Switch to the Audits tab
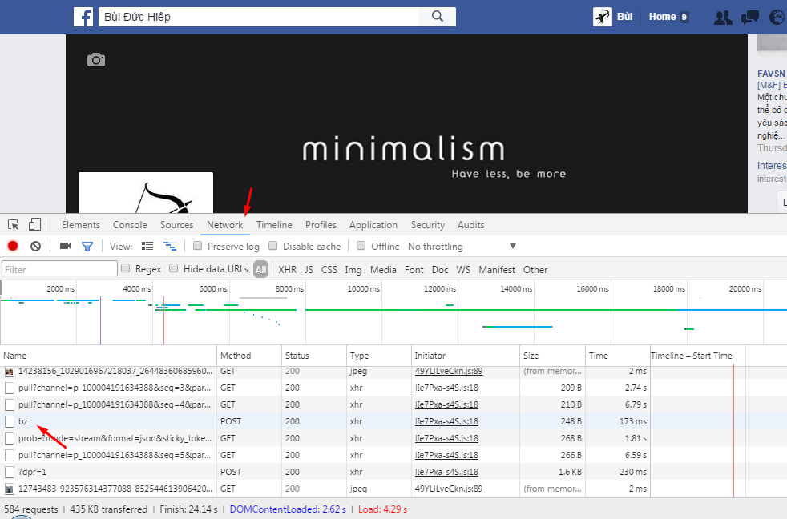This screenshot has height=519, width=787. coord(470,225)
